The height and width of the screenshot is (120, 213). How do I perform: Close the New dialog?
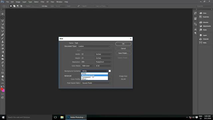[131, 39]
